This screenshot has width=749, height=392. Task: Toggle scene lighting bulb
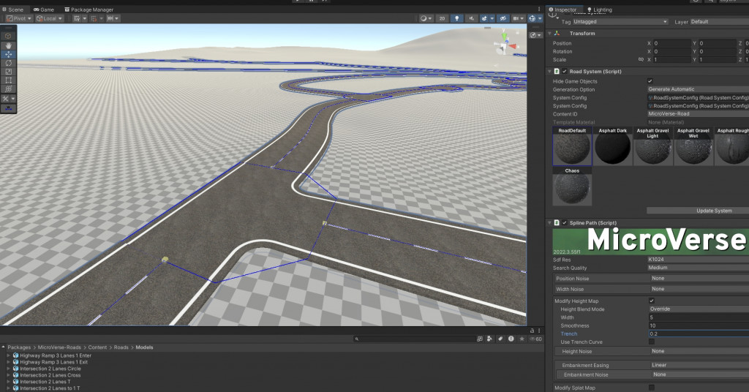456,18
